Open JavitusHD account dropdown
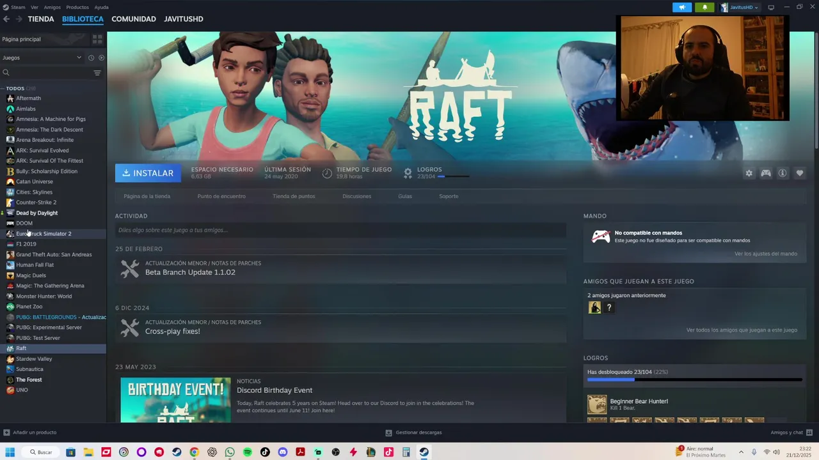This screenshot has height=460, width=819. click(739, 7)
